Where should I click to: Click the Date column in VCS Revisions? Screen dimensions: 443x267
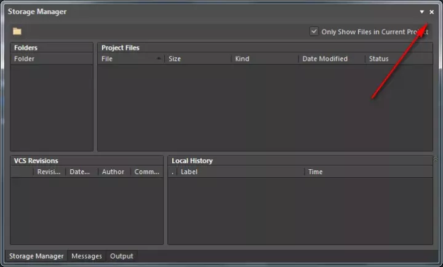[81, 172]
